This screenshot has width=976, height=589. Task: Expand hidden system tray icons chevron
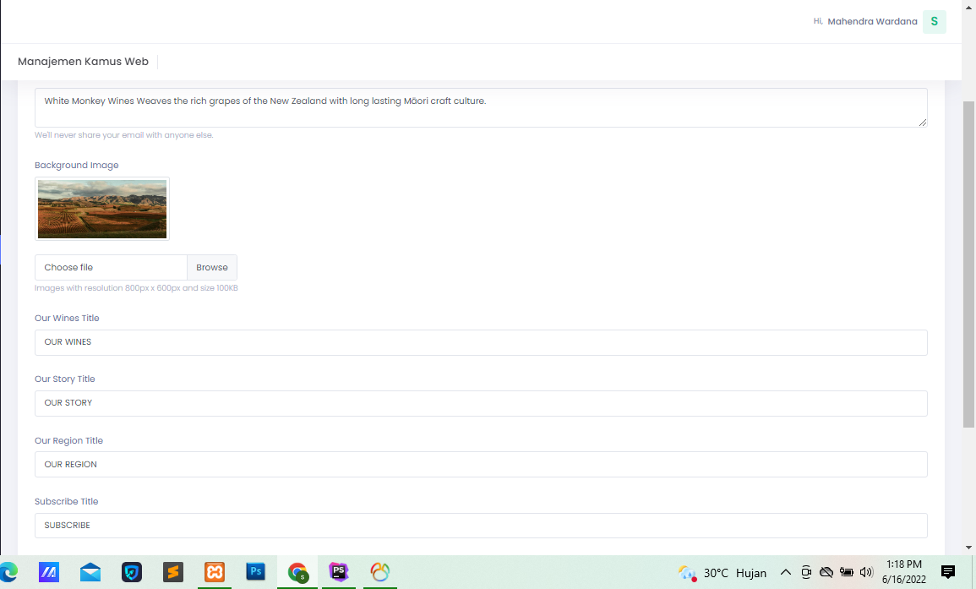tap(786, 572)
